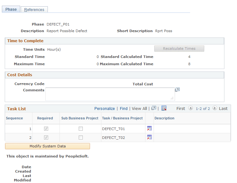
Task: Click the sequence number 1 cell
Action: click(30, 129)
